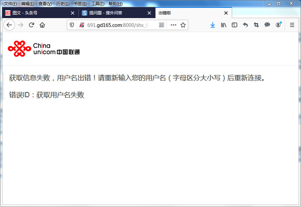This screenshot has width=301, height=207.
Task: Bookmark this page with the star
Action: [183, 25]
